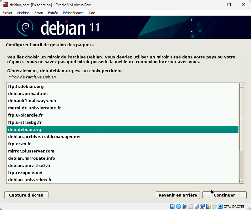
Task: Select mirror ftp.u-strasbg.fr
Action: coord(123,122)
